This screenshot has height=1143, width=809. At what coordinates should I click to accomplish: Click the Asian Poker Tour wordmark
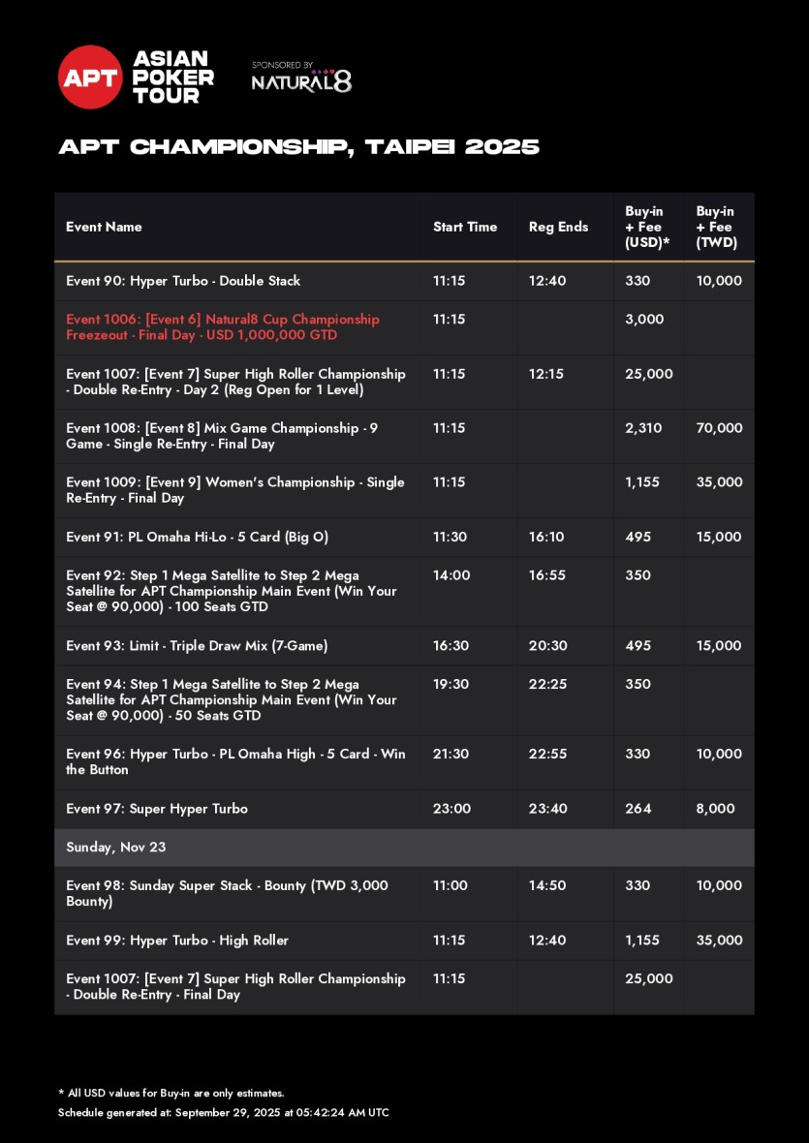[172, 77]
